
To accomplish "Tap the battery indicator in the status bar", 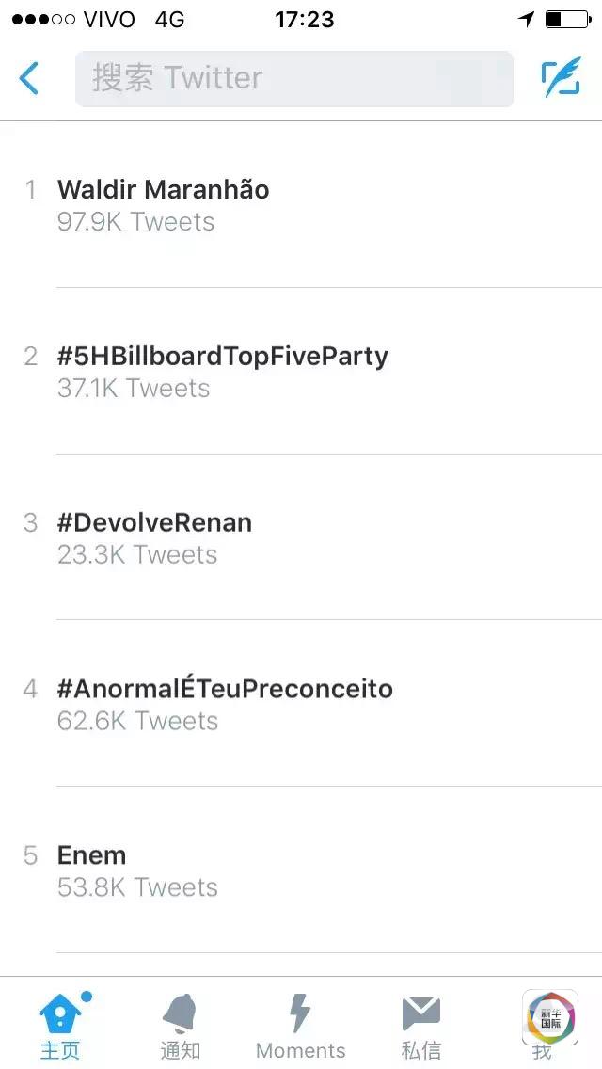I will pos(566,20).
